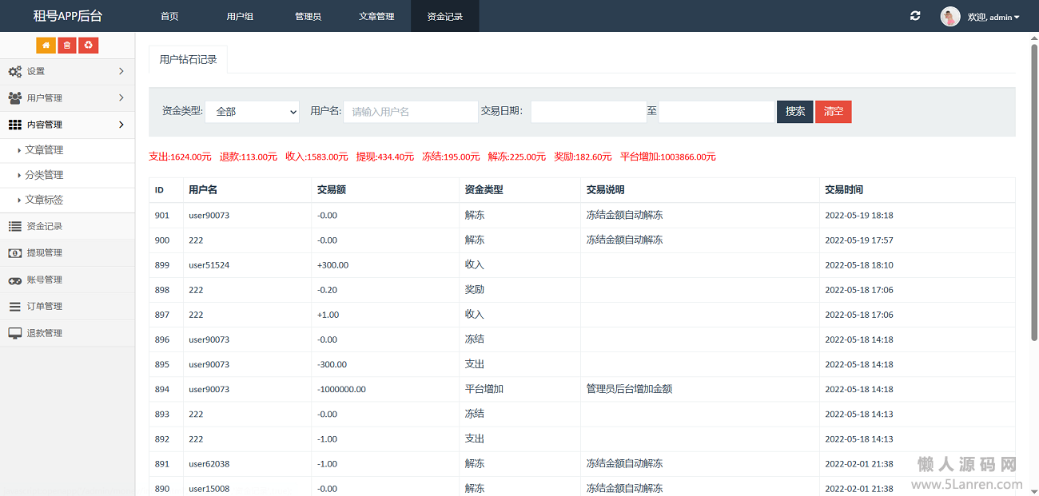Screen dimensions: 1039x496
Task: Open 提现管理 via its money icon
Action: pos(15,253)
